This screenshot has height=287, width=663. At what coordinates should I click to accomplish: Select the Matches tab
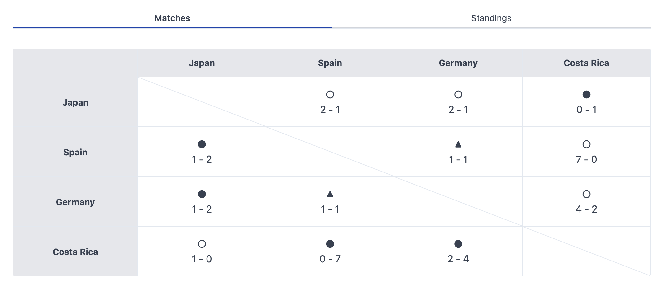[172, 18]
